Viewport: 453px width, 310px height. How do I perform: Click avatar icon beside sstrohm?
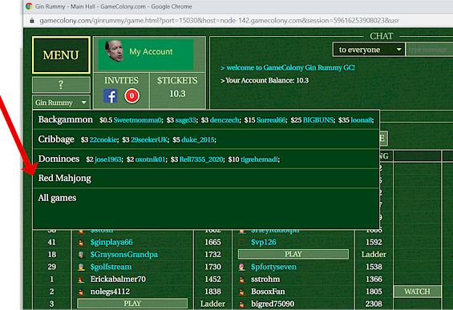tap(242, 280)
